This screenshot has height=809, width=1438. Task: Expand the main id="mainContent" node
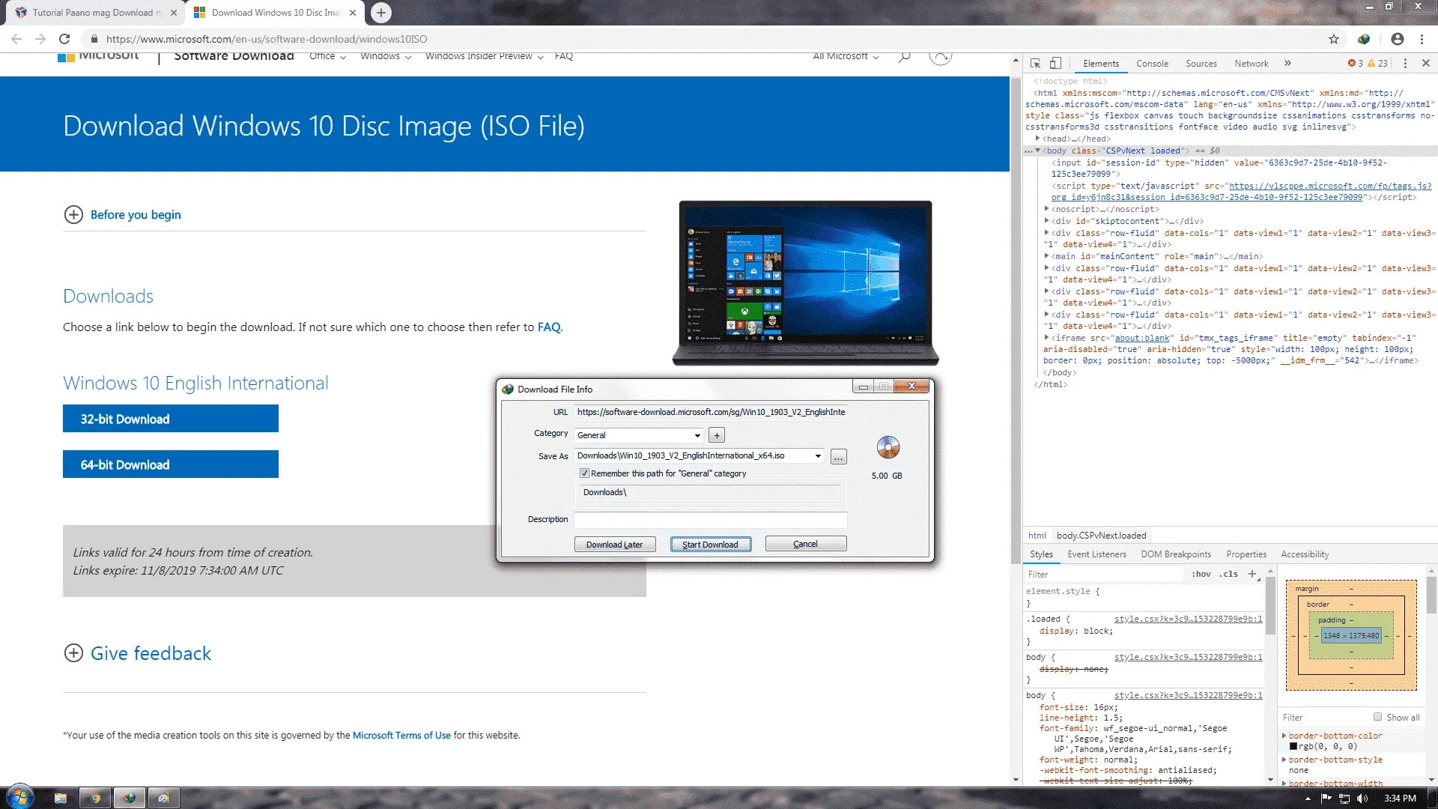coord(1047,256)
